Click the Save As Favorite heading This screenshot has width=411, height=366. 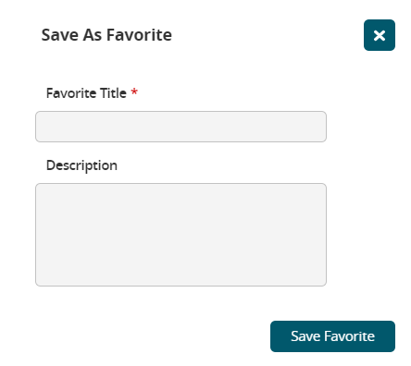coord(106,35)
